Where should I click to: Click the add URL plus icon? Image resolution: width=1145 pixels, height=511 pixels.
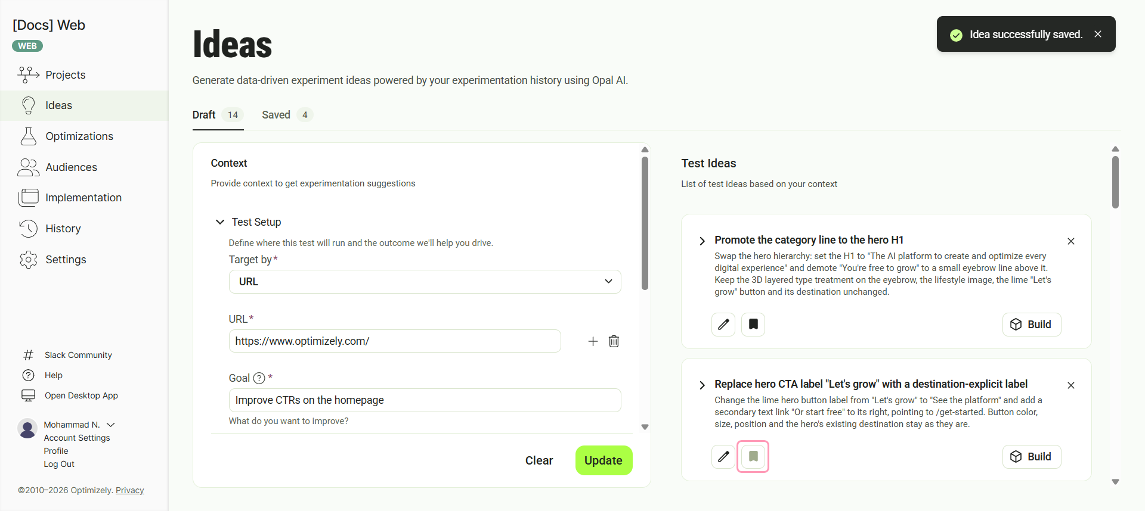click(593, 341)
